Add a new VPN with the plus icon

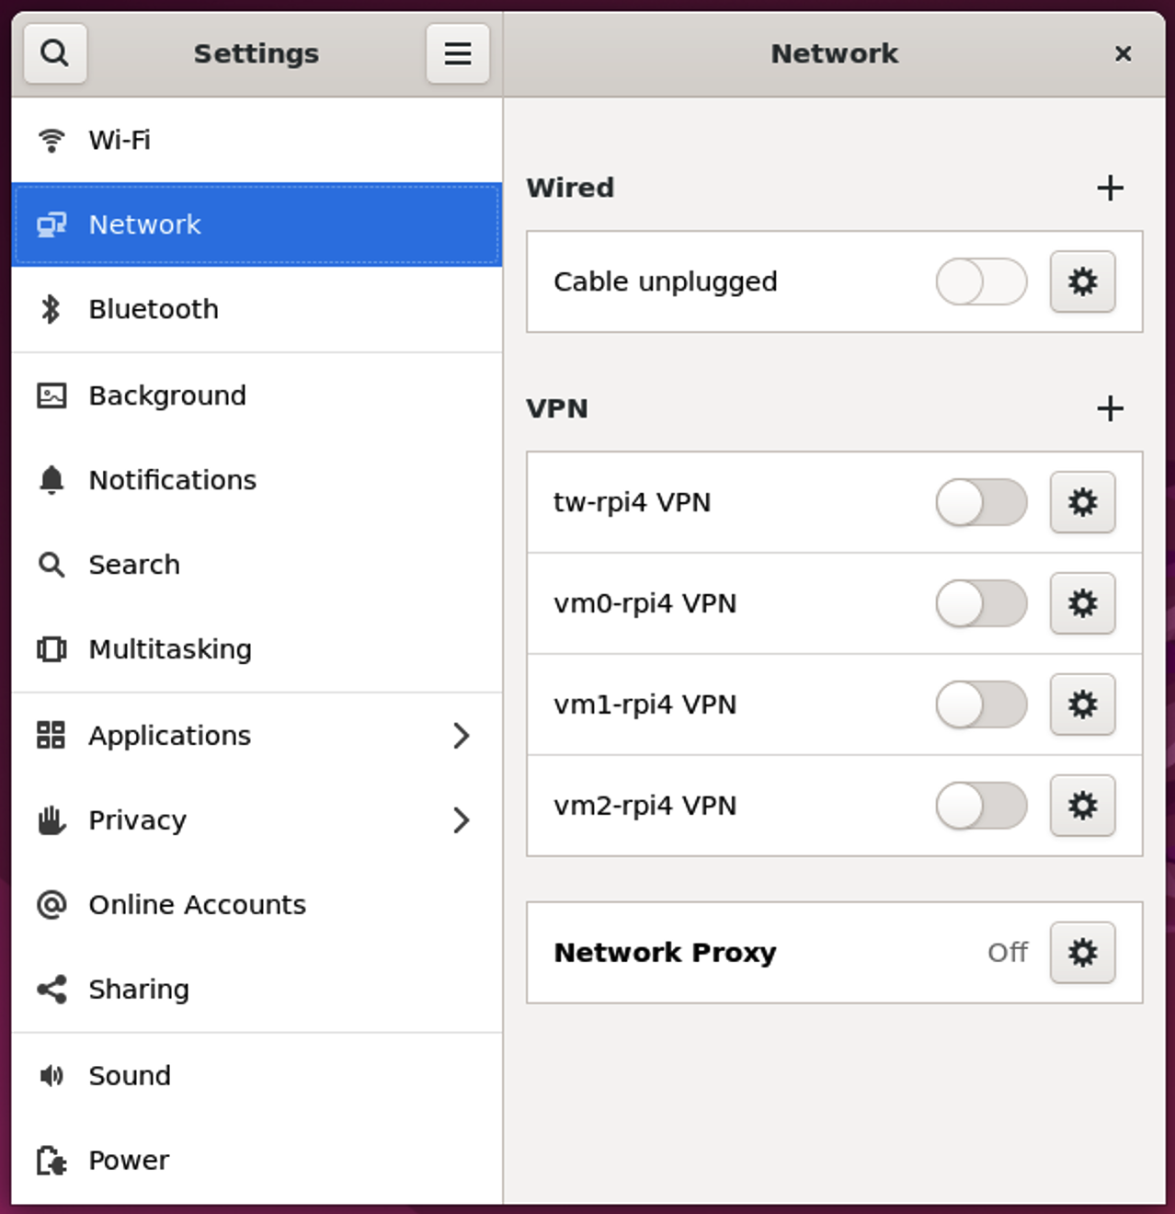[1110, 408]
